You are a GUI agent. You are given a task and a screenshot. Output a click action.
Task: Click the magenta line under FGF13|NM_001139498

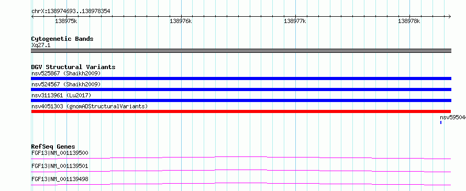241,184
